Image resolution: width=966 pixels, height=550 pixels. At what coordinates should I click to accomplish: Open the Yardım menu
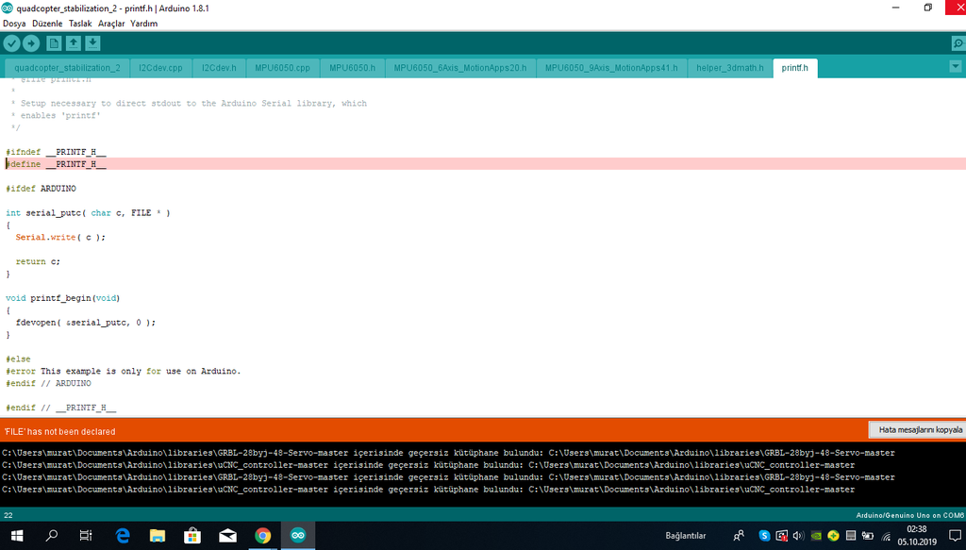coord(144,24)
